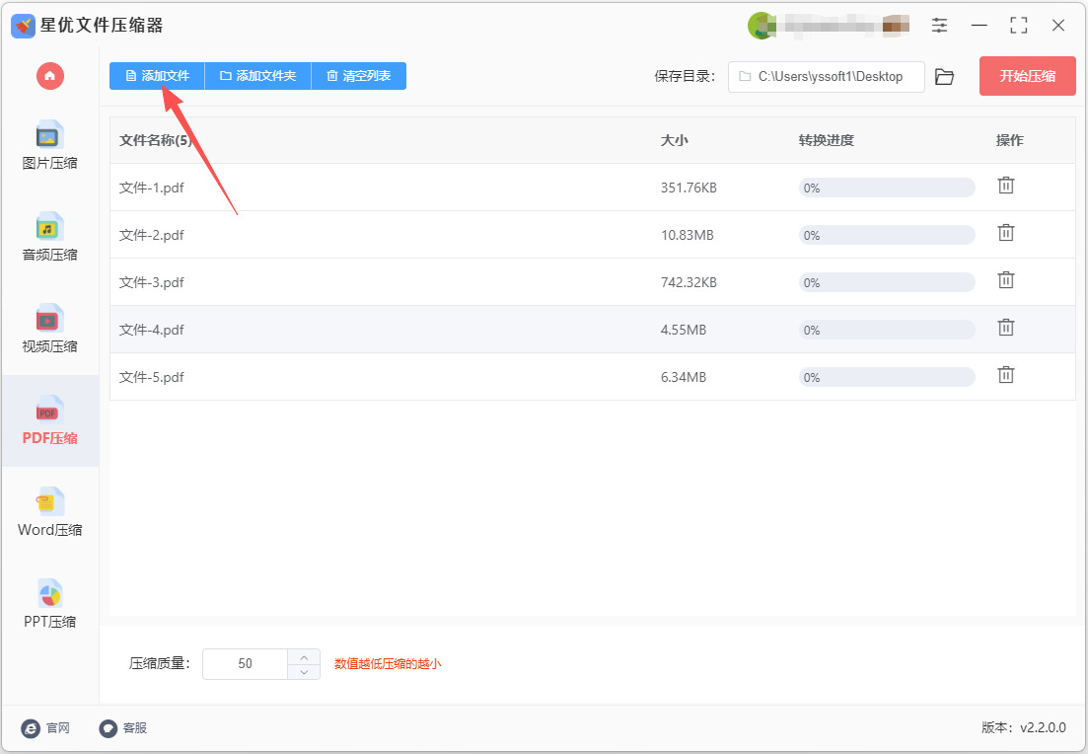Screen dimensions: 1088x754
Task: Click the 操作 column header
Action: [1010, 140]
